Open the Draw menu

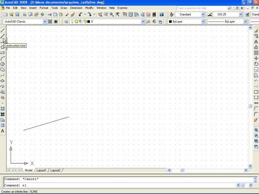[x=64, y=8]
